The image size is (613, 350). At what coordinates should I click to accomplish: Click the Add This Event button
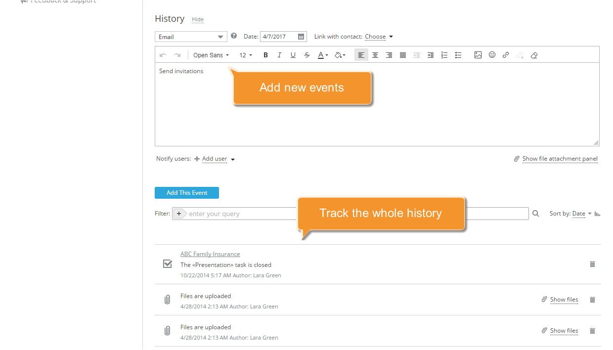(x=186, y=193)
